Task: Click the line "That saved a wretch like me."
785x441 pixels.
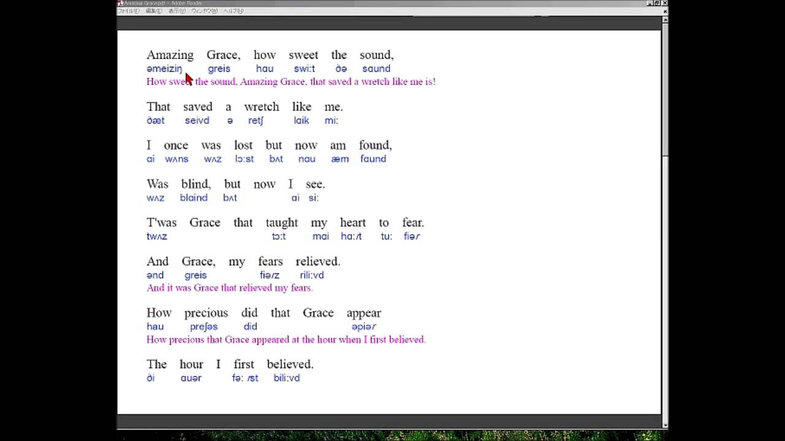Action: [245, 107]
